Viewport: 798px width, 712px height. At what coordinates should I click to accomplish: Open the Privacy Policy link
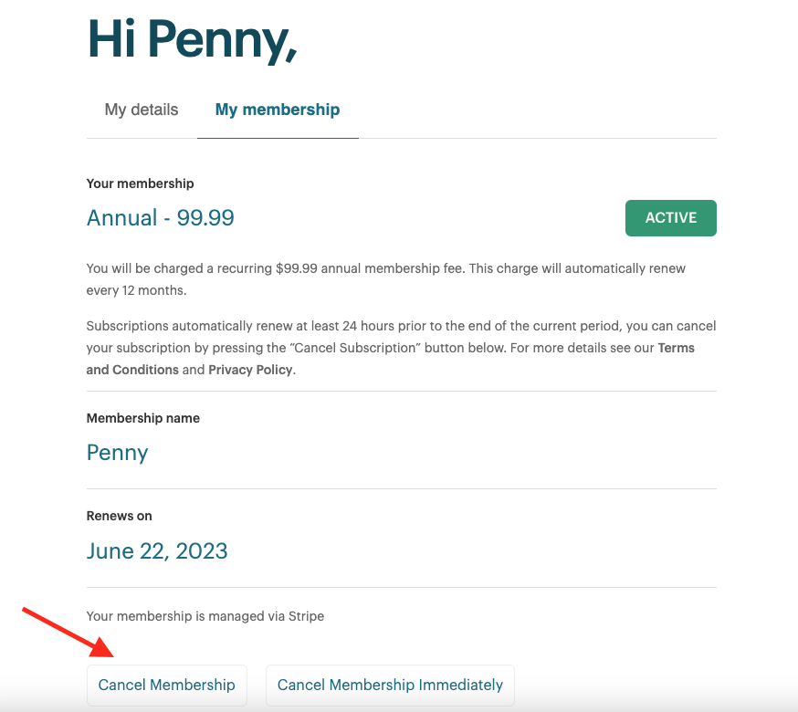click(x=250, y=370)
